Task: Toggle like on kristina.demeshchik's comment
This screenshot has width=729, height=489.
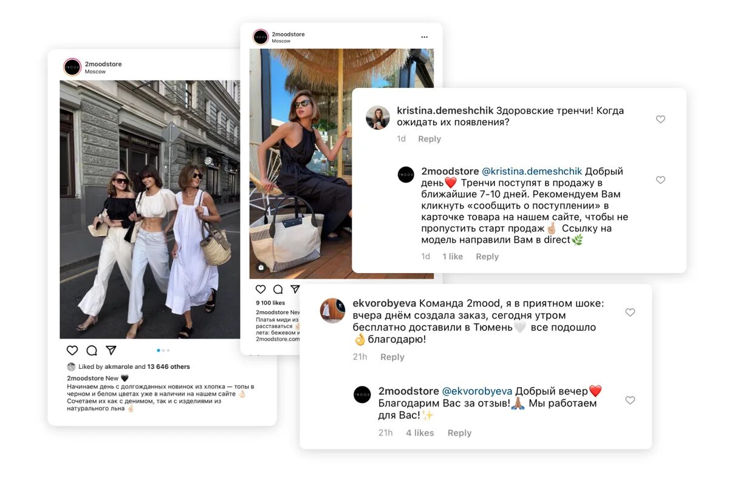Action: click(660, 120)
